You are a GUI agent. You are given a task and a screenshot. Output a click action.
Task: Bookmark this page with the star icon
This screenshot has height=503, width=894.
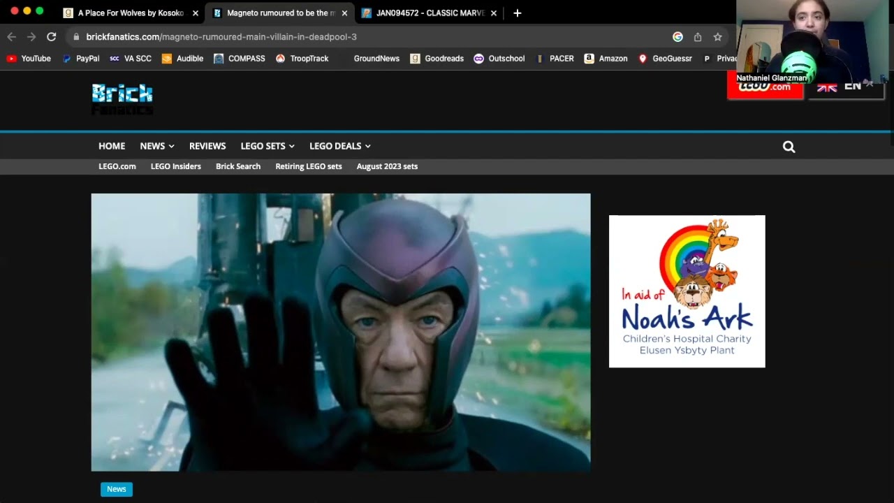tap(717, 36)
